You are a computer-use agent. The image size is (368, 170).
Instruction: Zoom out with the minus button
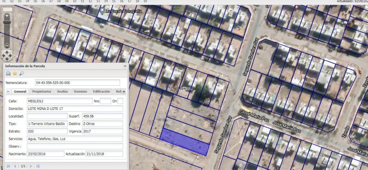[7, 46]
